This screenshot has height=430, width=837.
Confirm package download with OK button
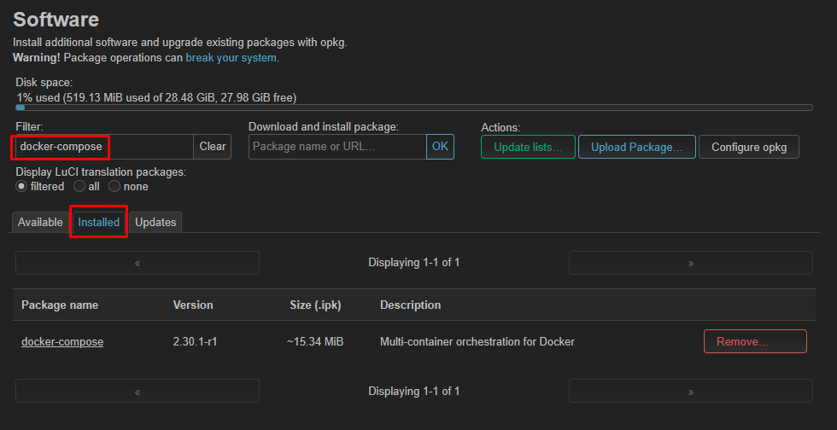tap(441, 147)
